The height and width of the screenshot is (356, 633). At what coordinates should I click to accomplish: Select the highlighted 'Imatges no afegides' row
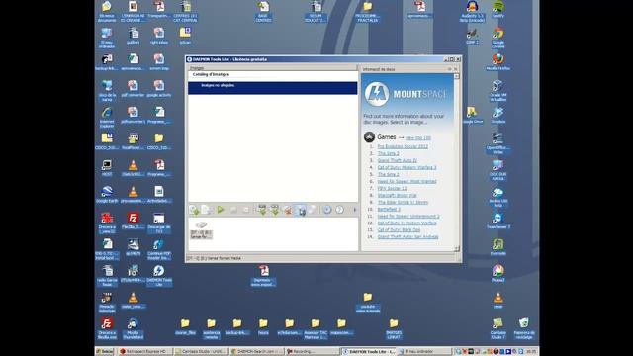click(x=273, y=88)
